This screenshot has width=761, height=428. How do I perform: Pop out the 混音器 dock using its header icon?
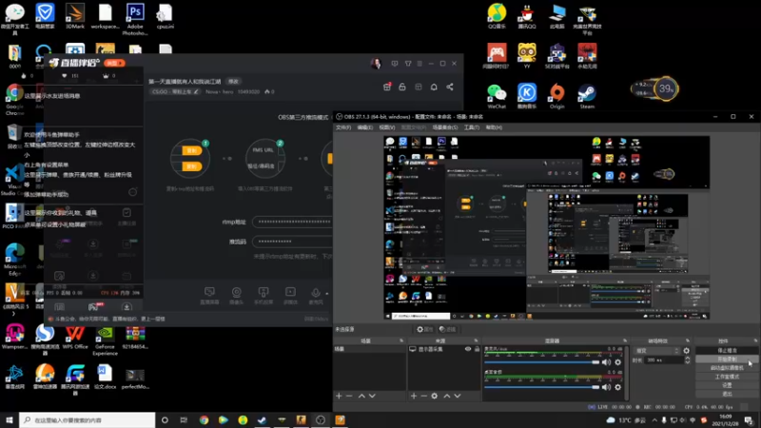(625, 340)
